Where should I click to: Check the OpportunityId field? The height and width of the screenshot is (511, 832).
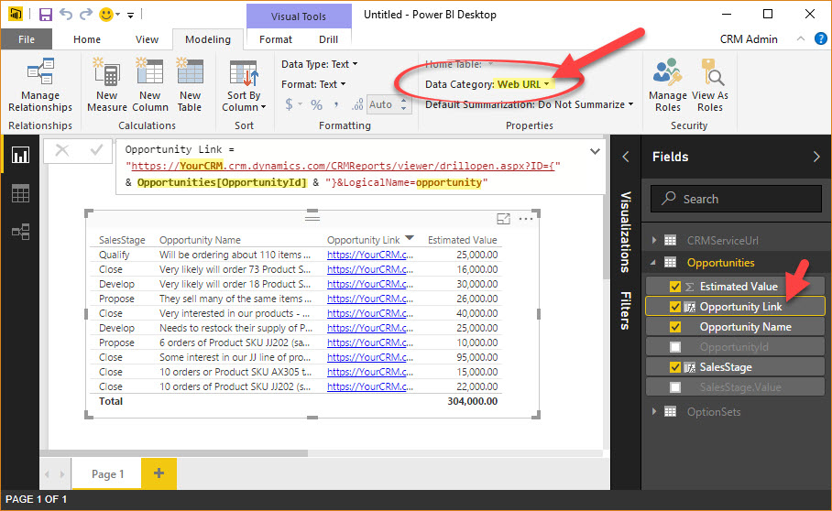tap(675, 347)
